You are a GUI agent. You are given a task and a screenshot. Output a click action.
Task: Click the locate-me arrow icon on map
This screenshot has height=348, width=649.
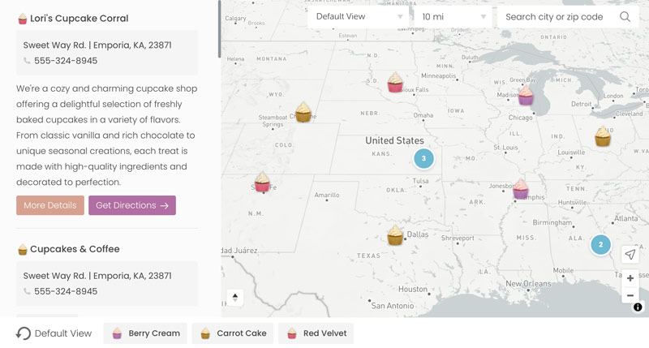coord(630,255)
